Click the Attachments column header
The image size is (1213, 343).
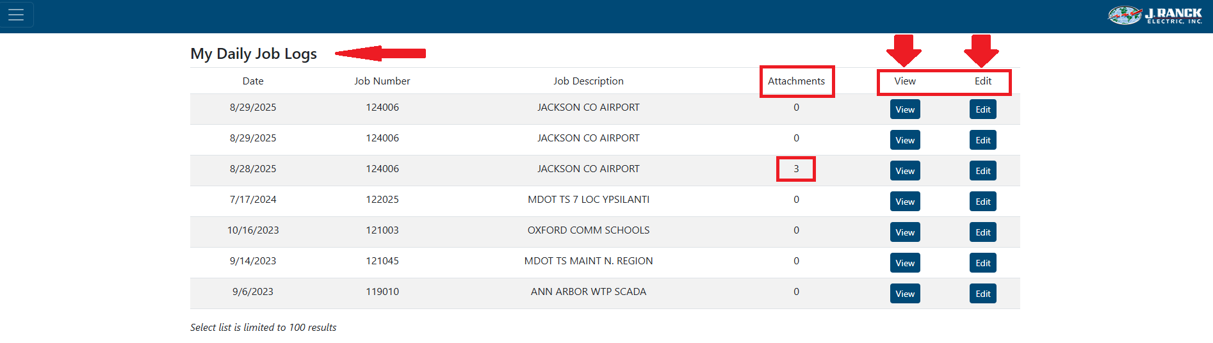pyautogui.click(x=796, y=81)
